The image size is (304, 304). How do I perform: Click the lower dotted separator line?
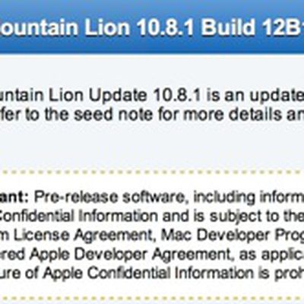click(x=152, y=299)
